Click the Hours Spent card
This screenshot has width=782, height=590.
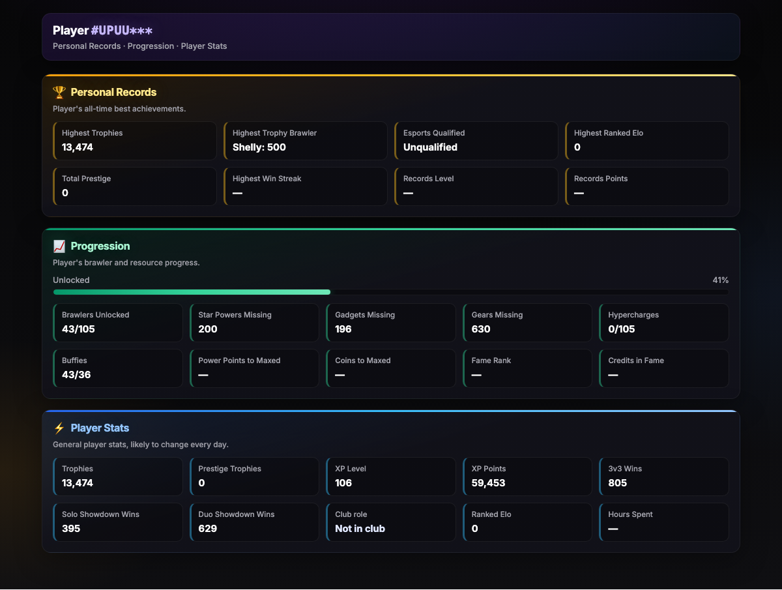pyautogui.click(x=664, y=522)
